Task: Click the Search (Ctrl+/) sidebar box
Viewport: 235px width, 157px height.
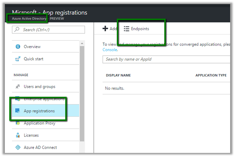Action: [x=49, y=29]
